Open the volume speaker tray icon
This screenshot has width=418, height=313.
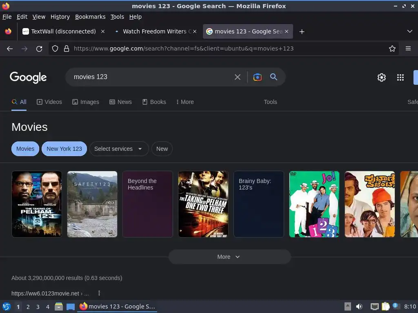point(359,306)
